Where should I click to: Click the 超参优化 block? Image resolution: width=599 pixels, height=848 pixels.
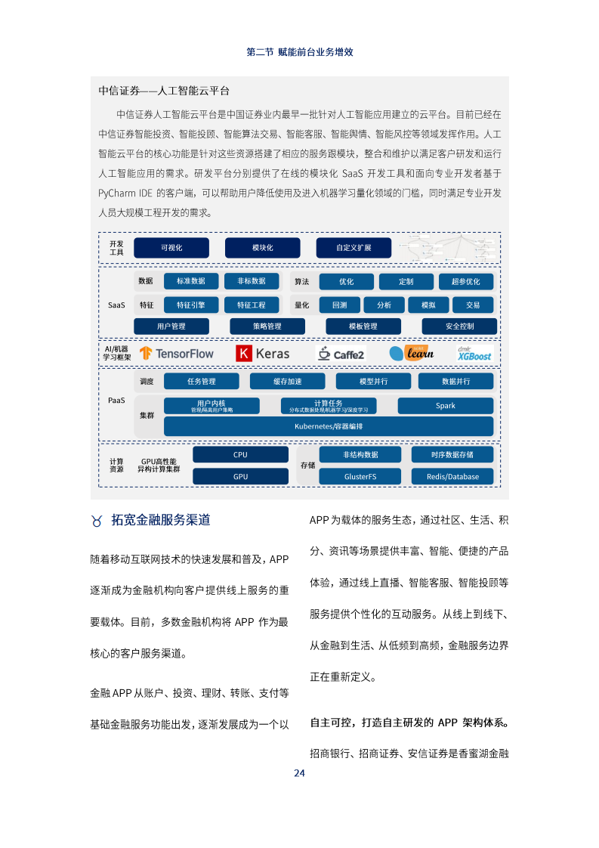coord(465,281)
